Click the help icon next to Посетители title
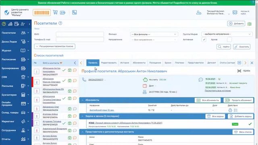Screen dimensions: 258x145 [x=60, y=23]
